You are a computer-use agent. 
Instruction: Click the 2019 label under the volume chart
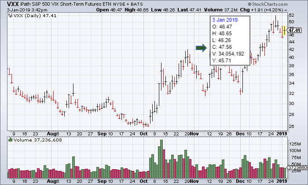click(282, 181)
